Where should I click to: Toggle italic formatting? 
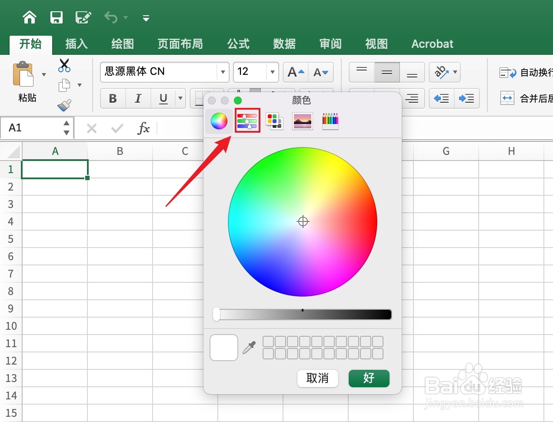(138, 98)
